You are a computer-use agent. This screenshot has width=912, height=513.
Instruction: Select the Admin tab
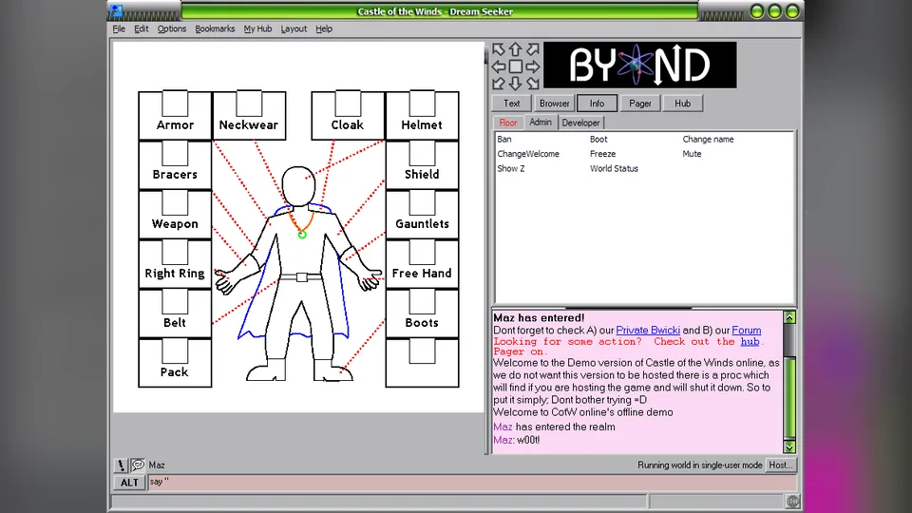click(x=541, y=123)
